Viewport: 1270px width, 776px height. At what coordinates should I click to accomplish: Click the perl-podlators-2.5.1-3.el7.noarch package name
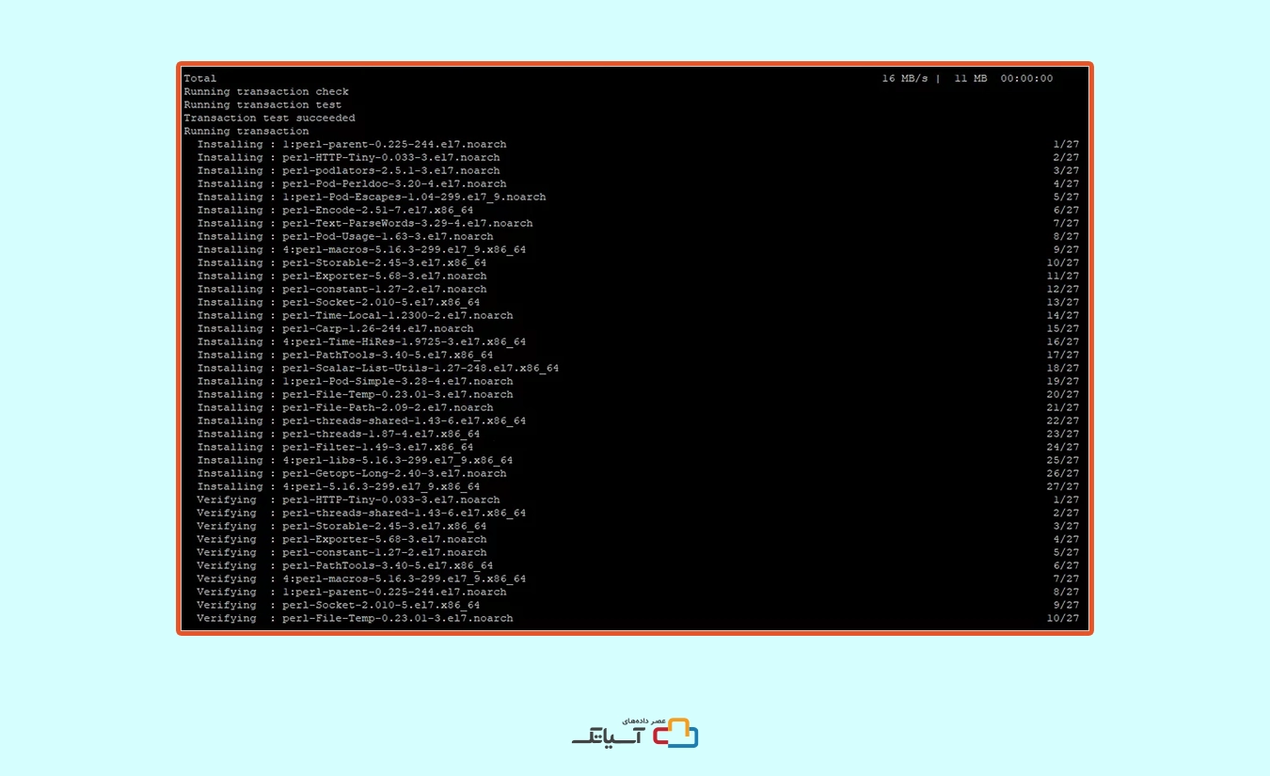click(x=390, y=171)
